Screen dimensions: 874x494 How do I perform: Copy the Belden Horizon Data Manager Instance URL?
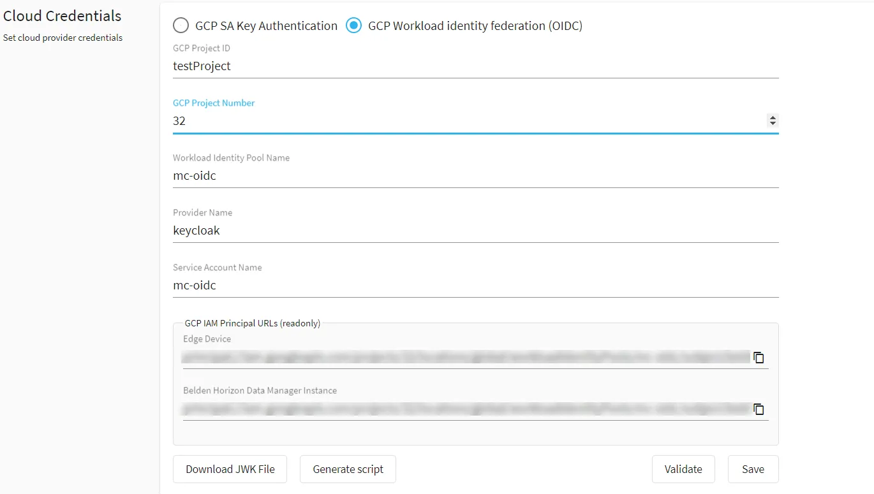coord(759,409)
